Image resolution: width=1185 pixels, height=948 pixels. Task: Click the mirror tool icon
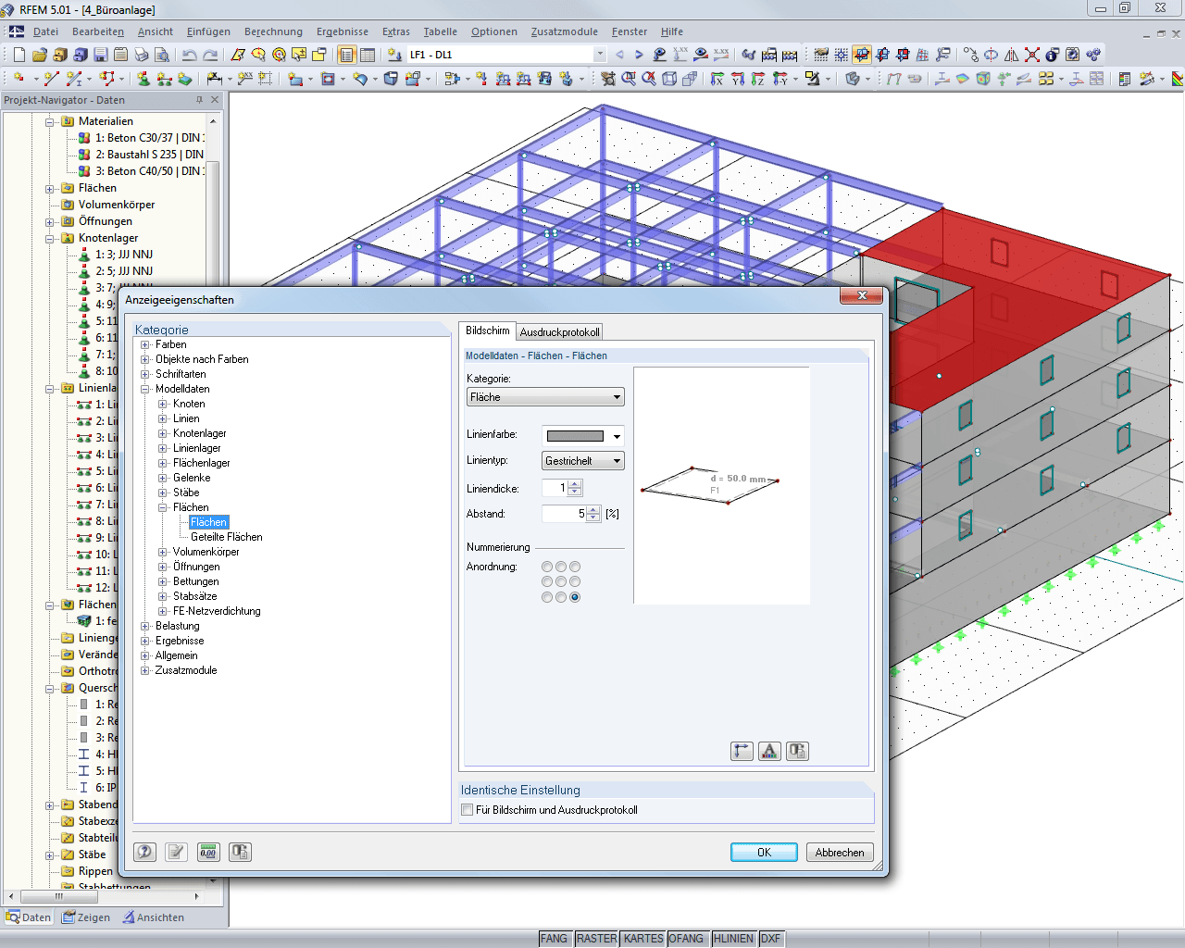coord(1012,55)
